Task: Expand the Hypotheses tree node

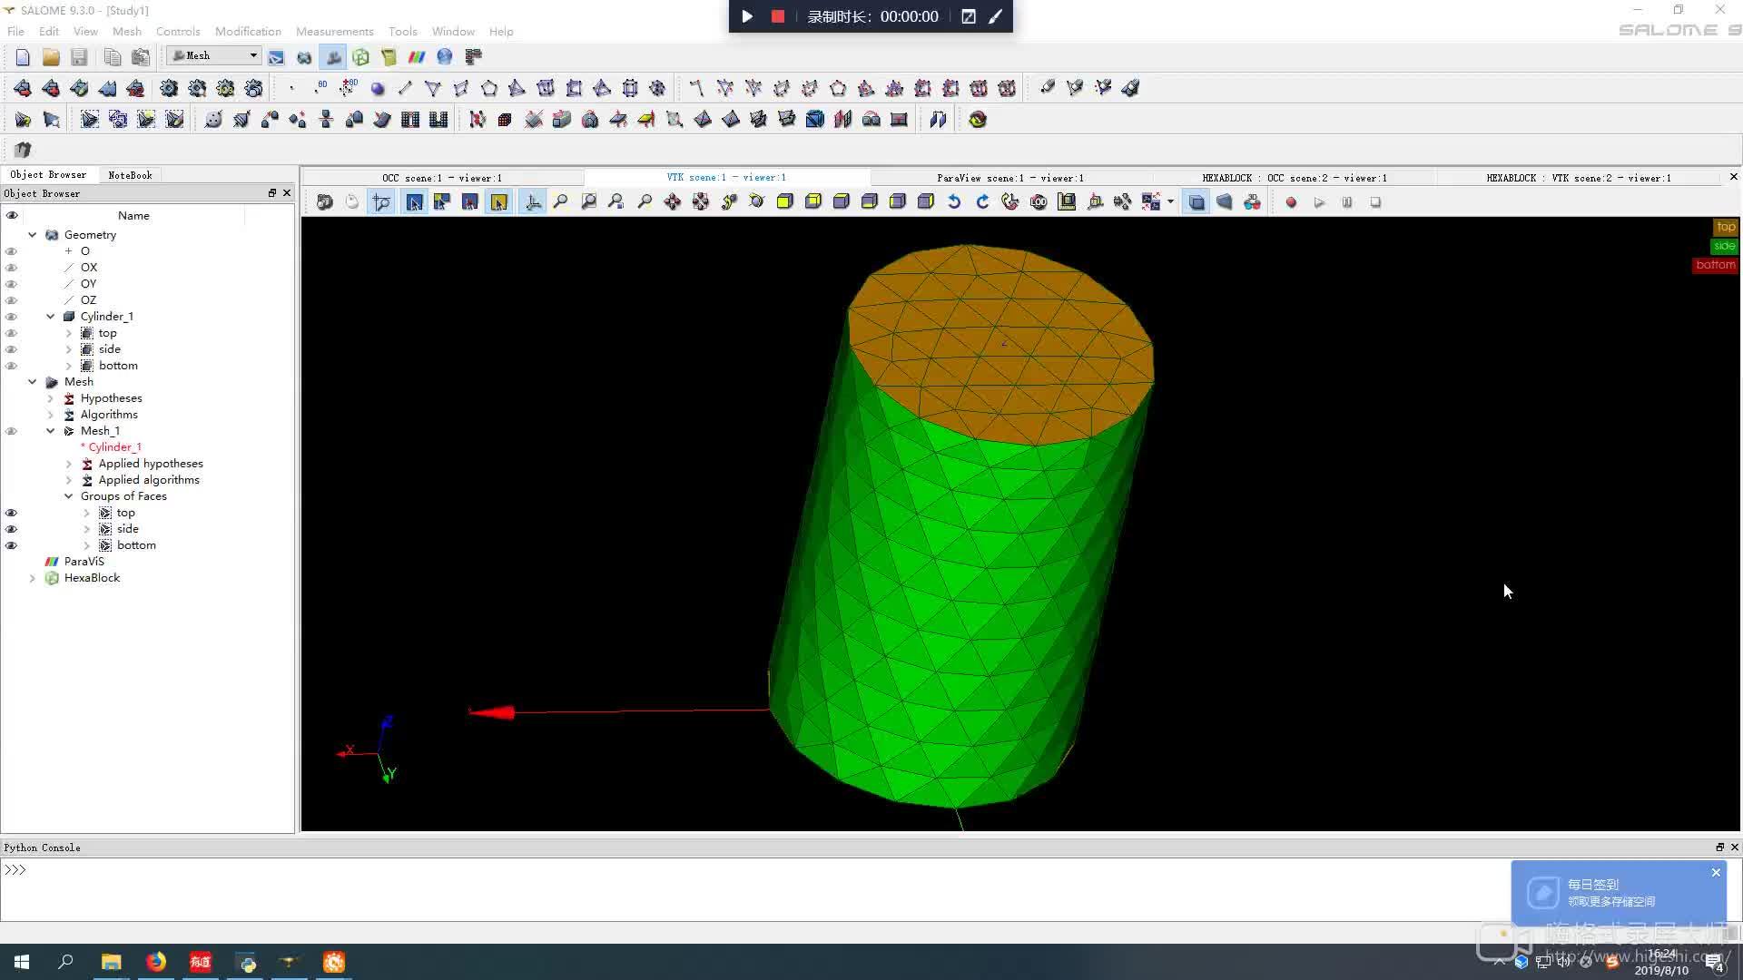Action: [51, 398]
